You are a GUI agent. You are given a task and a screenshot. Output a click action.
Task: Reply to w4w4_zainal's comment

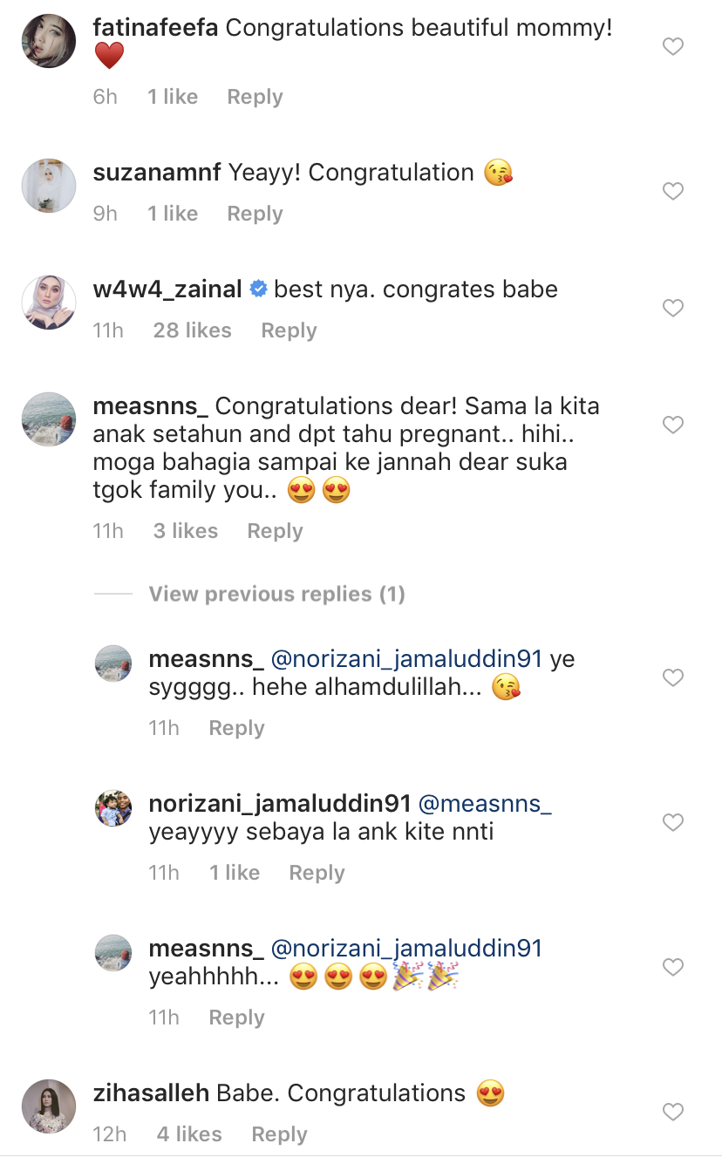289,330
